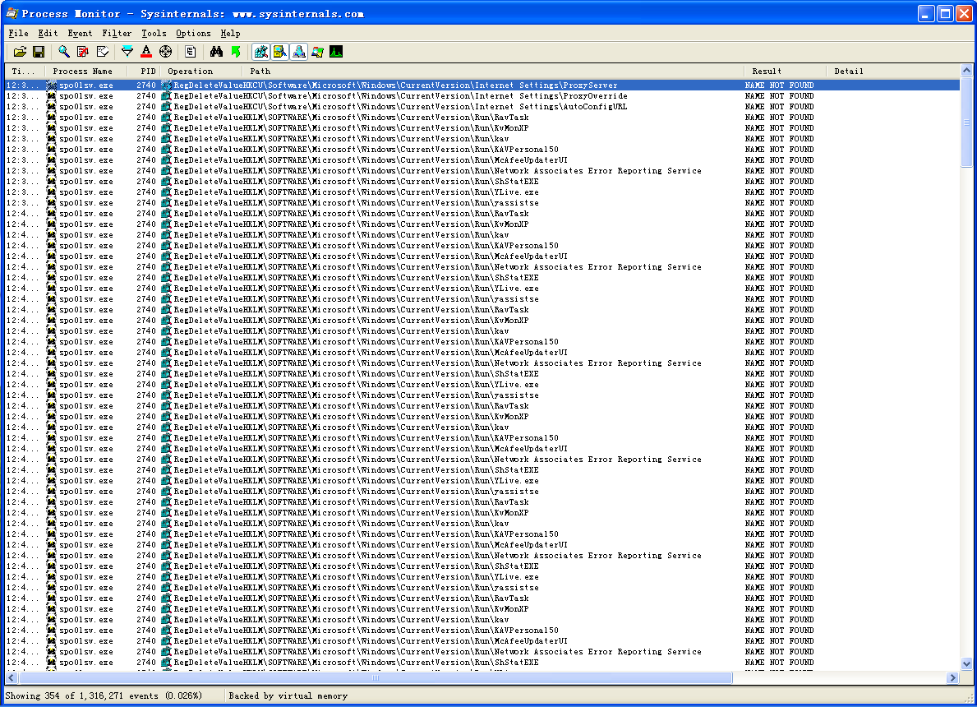977x707 pixels.
Task: Click the Detail column header
Action: [x=893, y=71]
